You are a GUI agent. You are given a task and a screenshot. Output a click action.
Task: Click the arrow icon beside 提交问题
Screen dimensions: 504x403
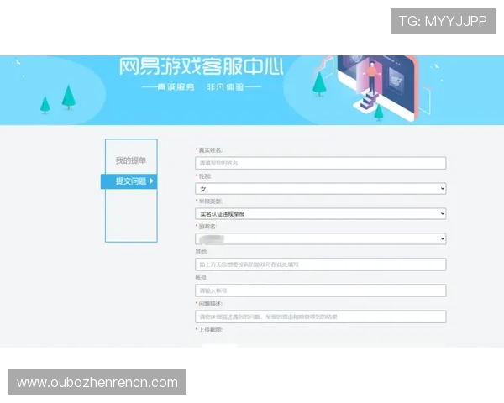[151, 181]
